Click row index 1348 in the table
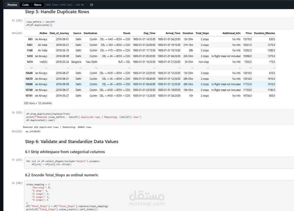Image resolution: width=294 pixels, height=211 pixels. 30,50
